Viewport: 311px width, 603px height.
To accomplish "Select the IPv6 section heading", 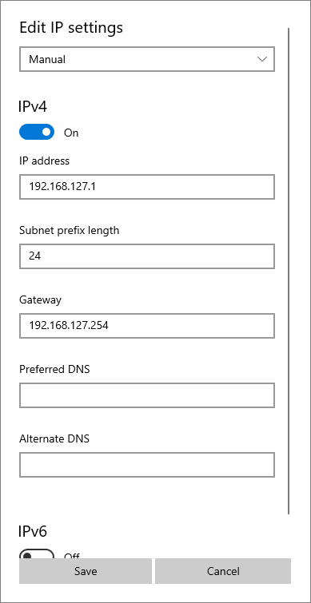I will [x=33, y=531].
